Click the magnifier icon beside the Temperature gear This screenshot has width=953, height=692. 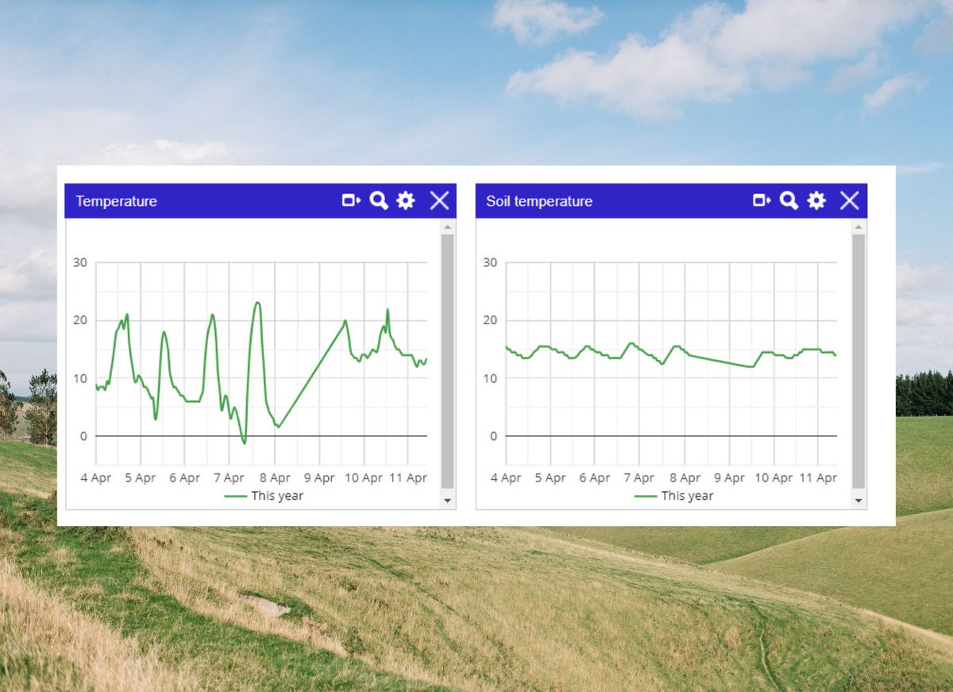tap(379, 200)
